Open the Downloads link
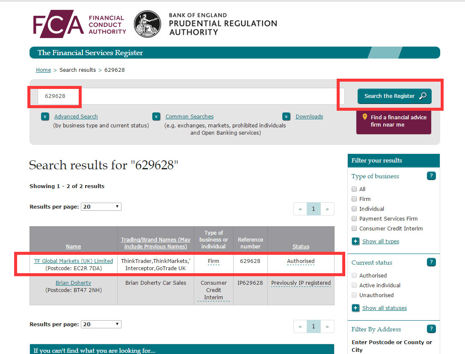Image resolution: width=465 pixels, height=354 pixels. click(x=309, y=117)
